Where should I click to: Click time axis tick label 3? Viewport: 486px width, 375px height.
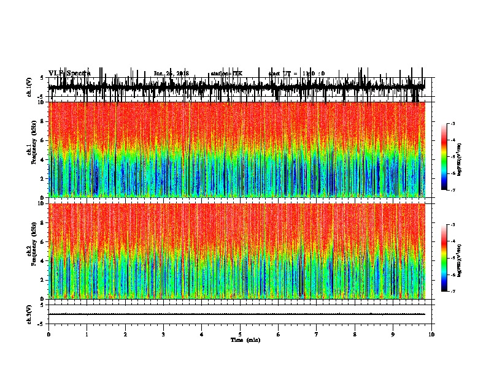click(163, 334)
